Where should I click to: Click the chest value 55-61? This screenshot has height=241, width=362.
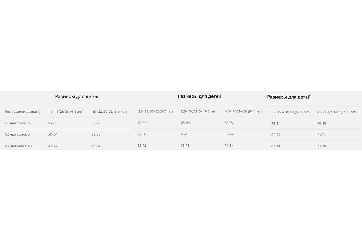click(x=52, y=123)
